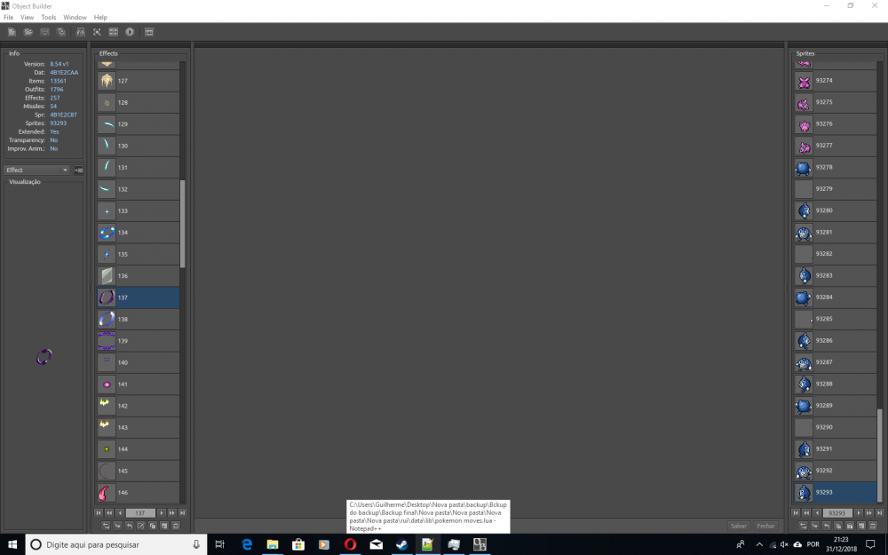Click the Log Window toolbar icon
Image resolution: width=888 pixels, height=555 pixels.
149,32
